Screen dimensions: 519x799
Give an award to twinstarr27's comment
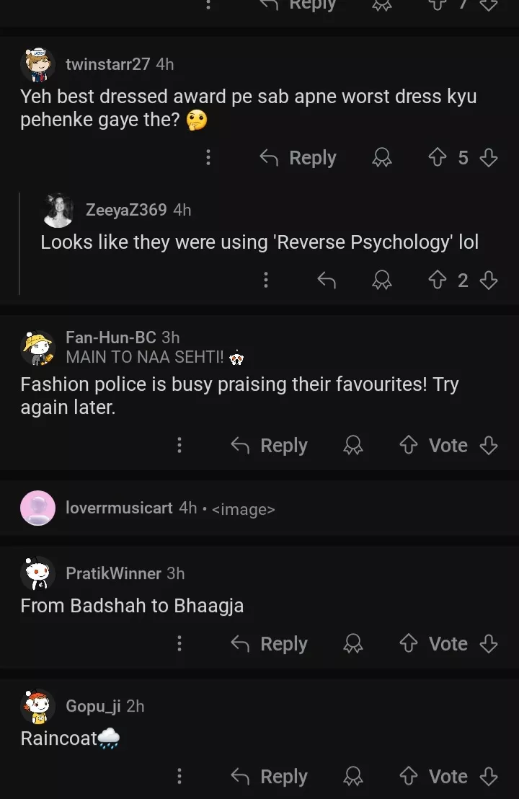click(x=382, y=157)
